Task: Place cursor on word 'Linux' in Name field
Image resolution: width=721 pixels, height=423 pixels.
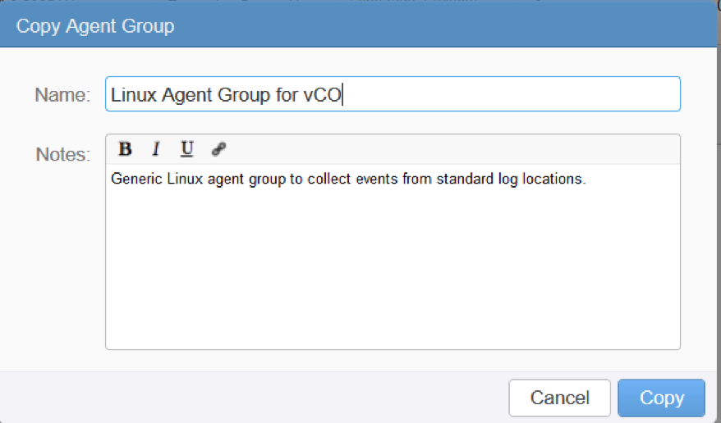Action: pos(133,95)
